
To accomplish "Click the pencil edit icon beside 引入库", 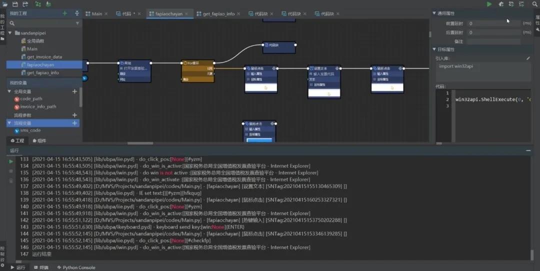I will (x=528, y=58).
